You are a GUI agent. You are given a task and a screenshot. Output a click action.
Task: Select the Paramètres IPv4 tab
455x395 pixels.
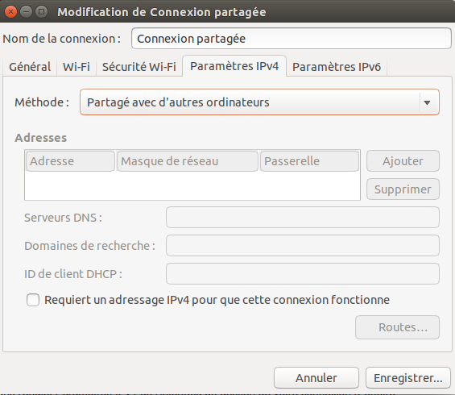234,66
